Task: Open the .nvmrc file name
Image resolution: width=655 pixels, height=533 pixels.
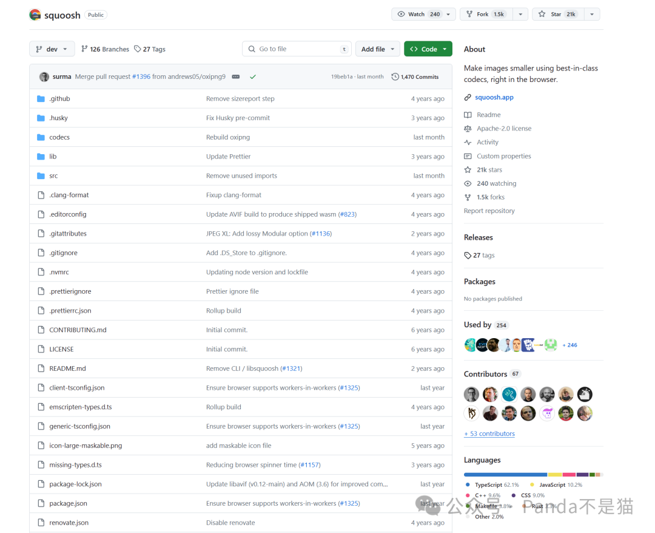Action: (59, 272)
